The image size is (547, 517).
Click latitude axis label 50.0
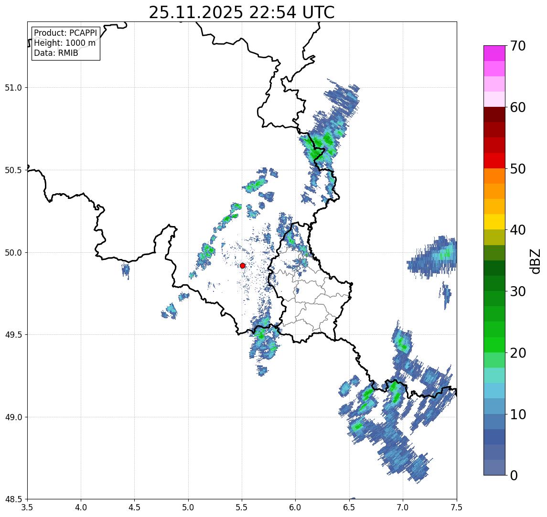click(13, 253)
